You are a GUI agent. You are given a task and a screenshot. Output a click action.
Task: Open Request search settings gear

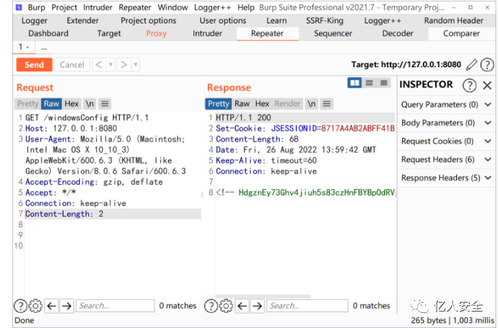point(35,306)
